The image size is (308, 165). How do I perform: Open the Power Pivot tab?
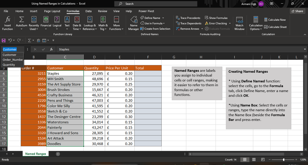[146, 11]
